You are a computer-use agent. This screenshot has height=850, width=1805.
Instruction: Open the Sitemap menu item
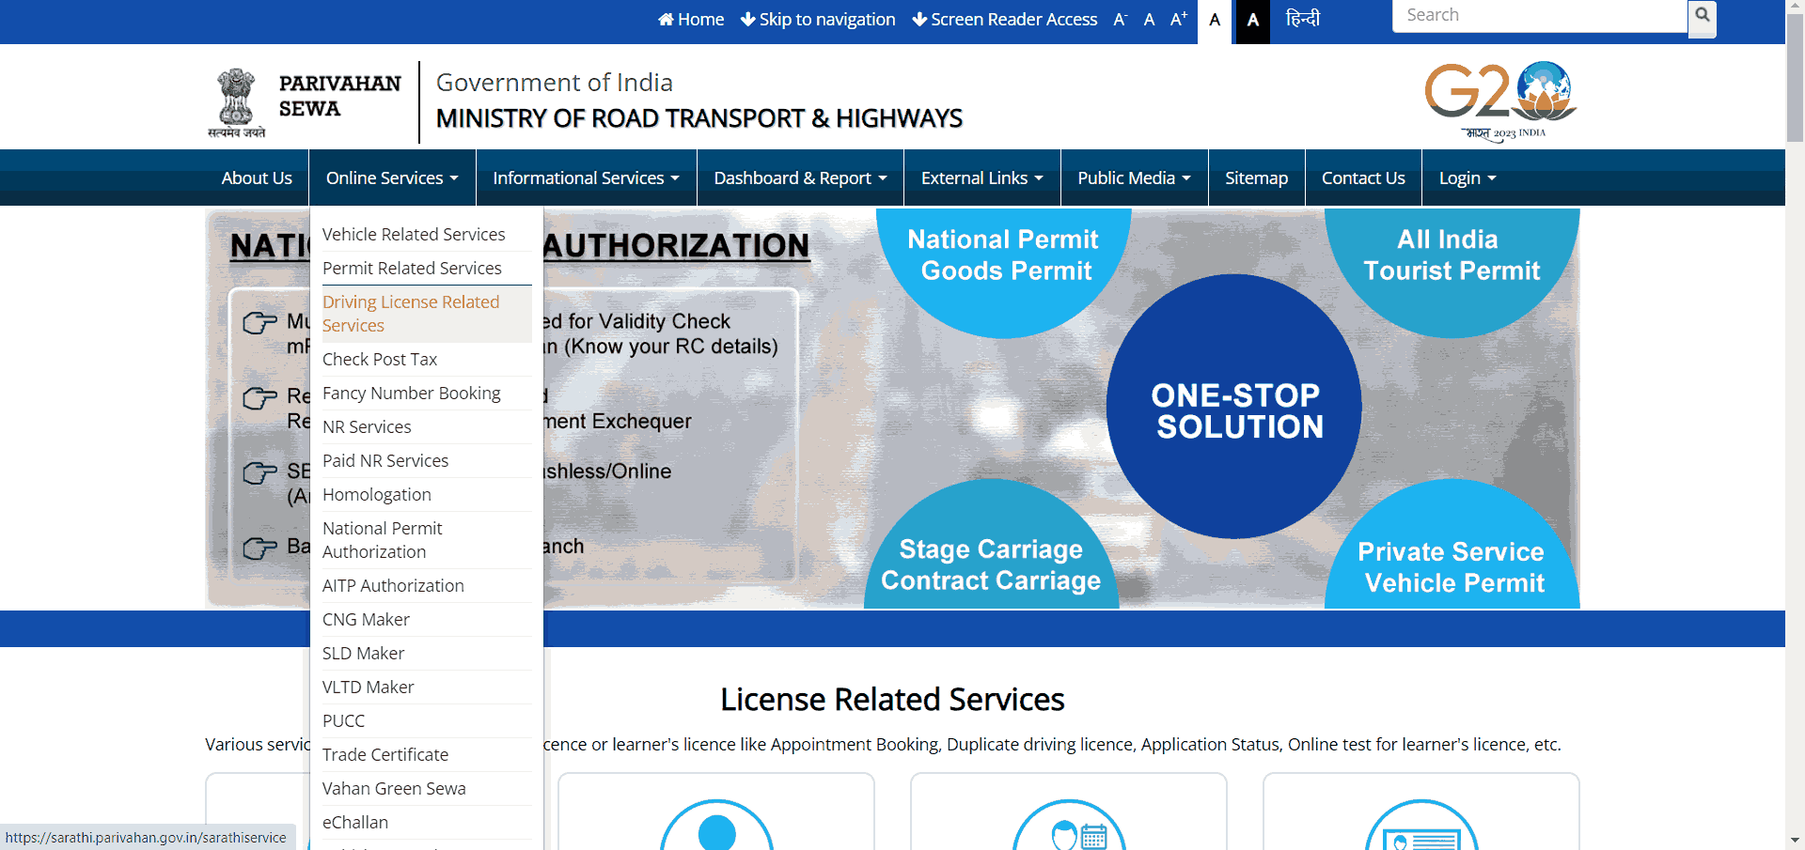1256,178
